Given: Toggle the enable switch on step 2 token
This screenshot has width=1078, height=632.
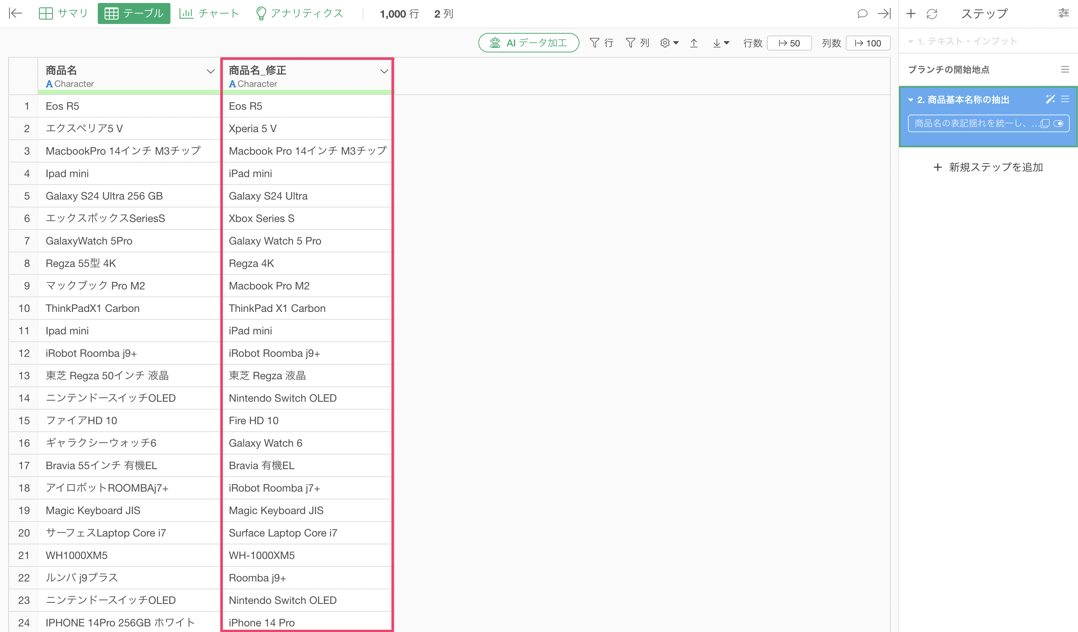Looking at the screenshot, I should [x=1059, y=124].
